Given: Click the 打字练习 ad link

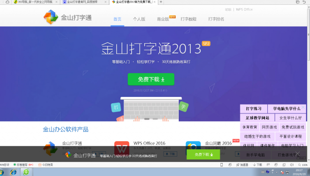Looking at the screenshot, I should [x=254, y=109].
